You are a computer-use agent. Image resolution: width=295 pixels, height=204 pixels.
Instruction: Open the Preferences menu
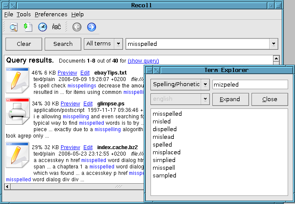(x=51, y=15)
